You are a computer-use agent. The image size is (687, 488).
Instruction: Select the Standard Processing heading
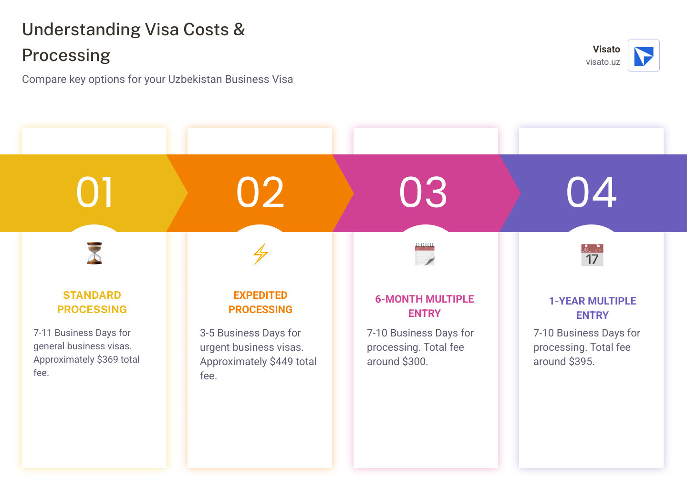[x=92, y=302]
